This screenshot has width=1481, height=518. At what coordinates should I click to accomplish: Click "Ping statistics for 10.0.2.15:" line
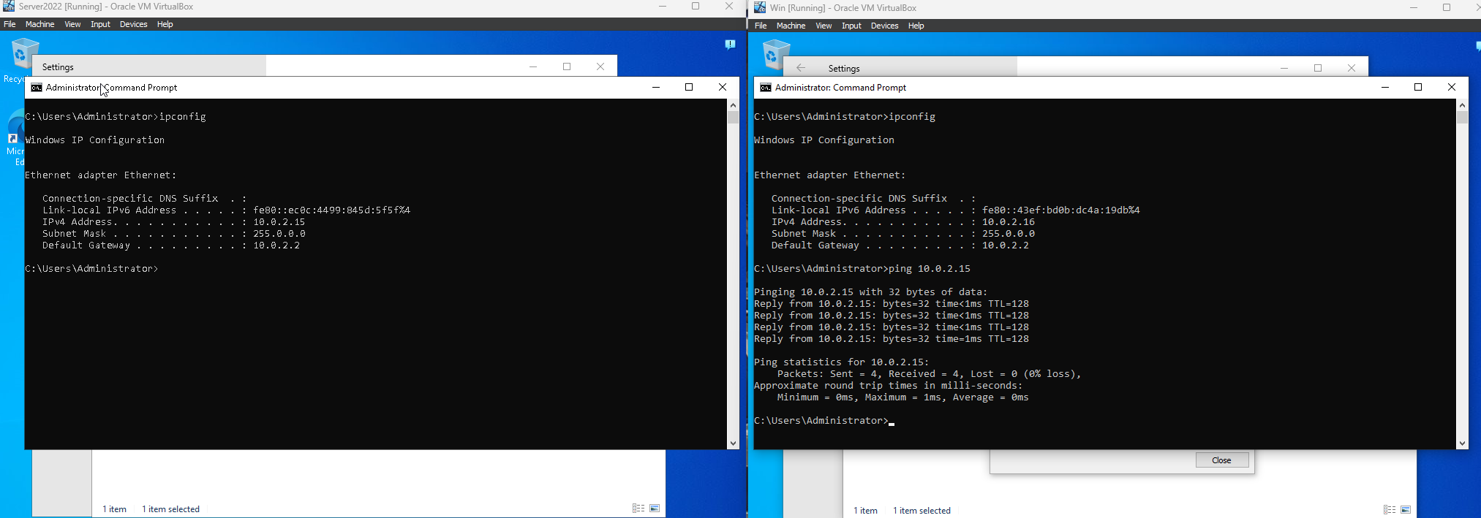pos(842,362)
